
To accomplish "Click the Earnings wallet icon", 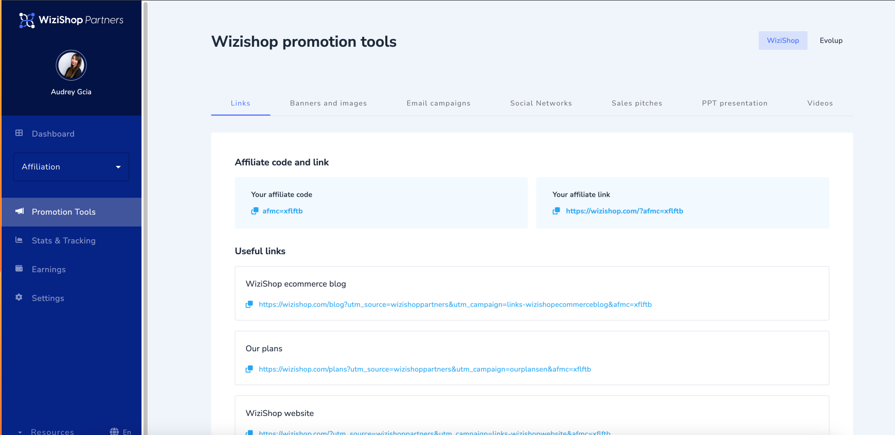I will 19,269.
